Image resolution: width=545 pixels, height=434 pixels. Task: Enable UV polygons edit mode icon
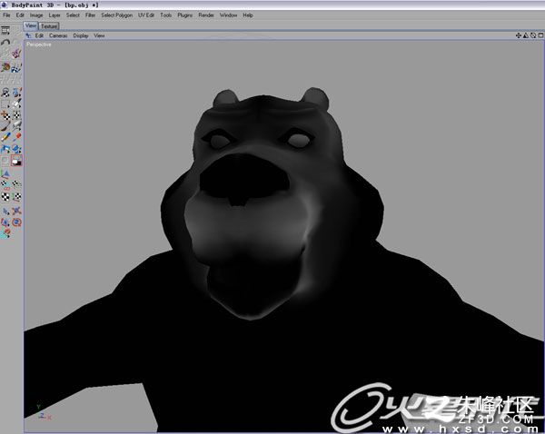pyautogui.click(x=16, y=183)
